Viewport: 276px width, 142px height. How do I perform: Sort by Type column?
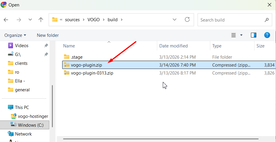point(217,46)
